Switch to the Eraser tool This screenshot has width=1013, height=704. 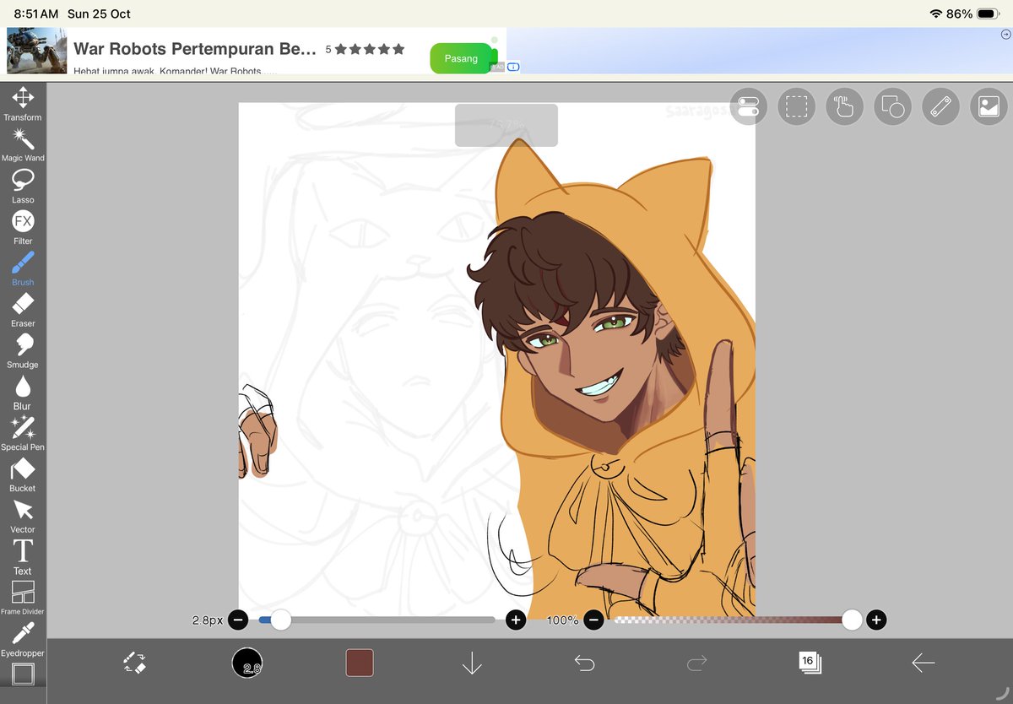click(x=23, y=311)
